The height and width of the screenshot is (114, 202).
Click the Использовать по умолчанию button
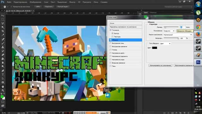click(160, 66)
